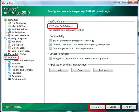Select Scan My Computer section label

17,39
